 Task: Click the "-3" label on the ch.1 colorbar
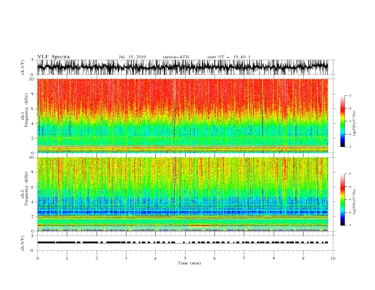tap(349, 95)
